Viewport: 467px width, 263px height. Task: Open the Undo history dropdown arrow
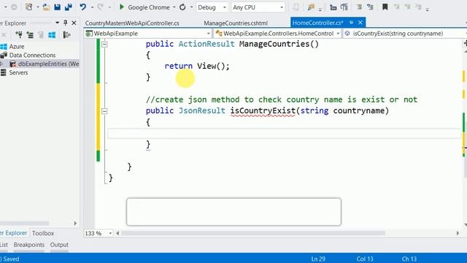tap(92, 7)
